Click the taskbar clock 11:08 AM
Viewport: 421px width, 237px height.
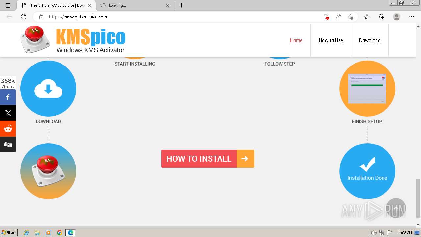[404, 233]
